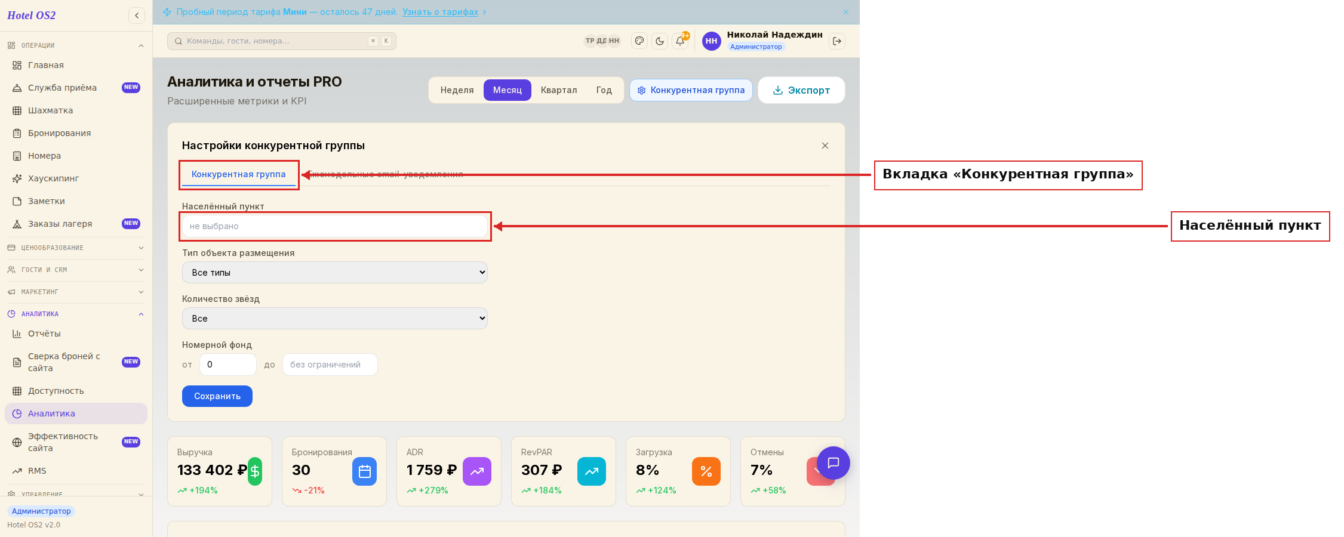Image resolution: width=1344 pixels, height=537 pixels.
Task: Open Сверка броней с сайта
Action: tap(76, 362)
